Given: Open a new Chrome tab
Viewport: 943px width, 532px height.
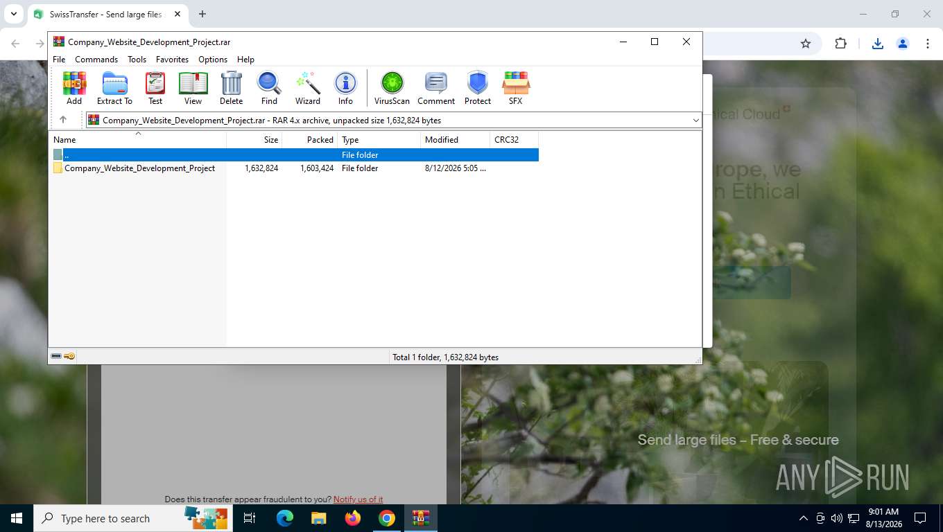Looking at the screenshot, I should click(202, 14).
